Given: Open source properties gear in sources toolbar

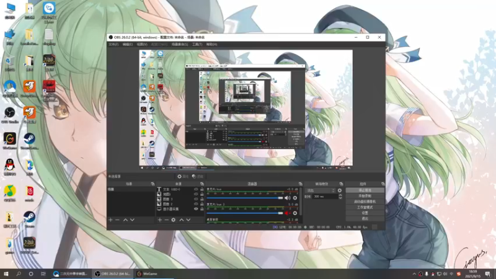Looking at the screenshot, I should click(174, 220).
